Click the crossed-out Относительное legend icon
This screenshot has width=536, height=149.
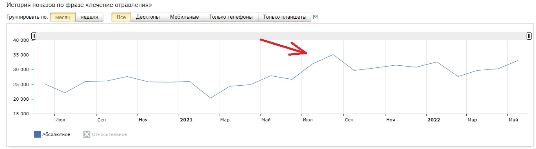(x=87, y=134)
